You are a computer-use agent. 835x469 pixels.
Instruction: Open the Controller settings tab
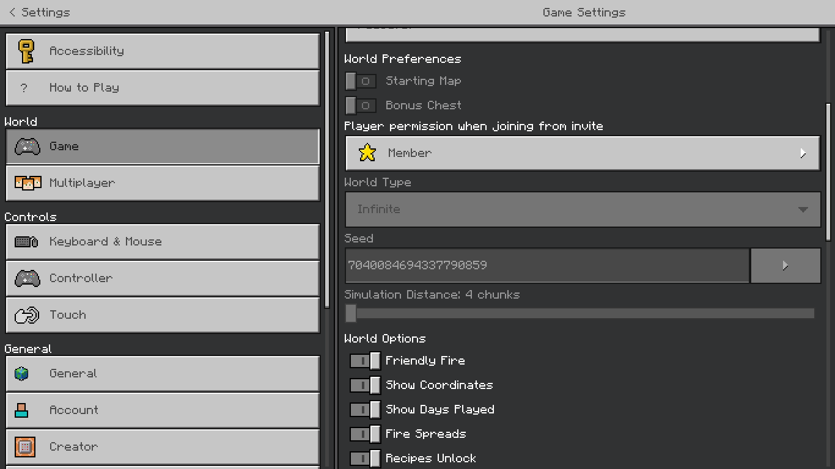pos(163,278)
